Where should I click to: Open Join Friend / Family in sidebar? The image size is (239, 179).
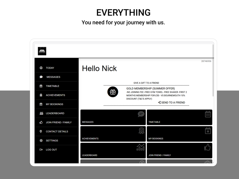pos(57,122)
